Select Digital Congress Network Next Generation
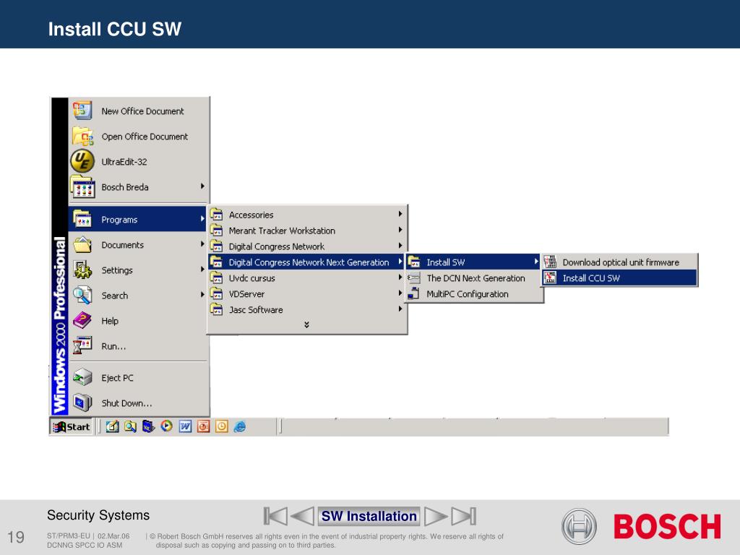This screenshot has height=555, width=740. (306, 262)
